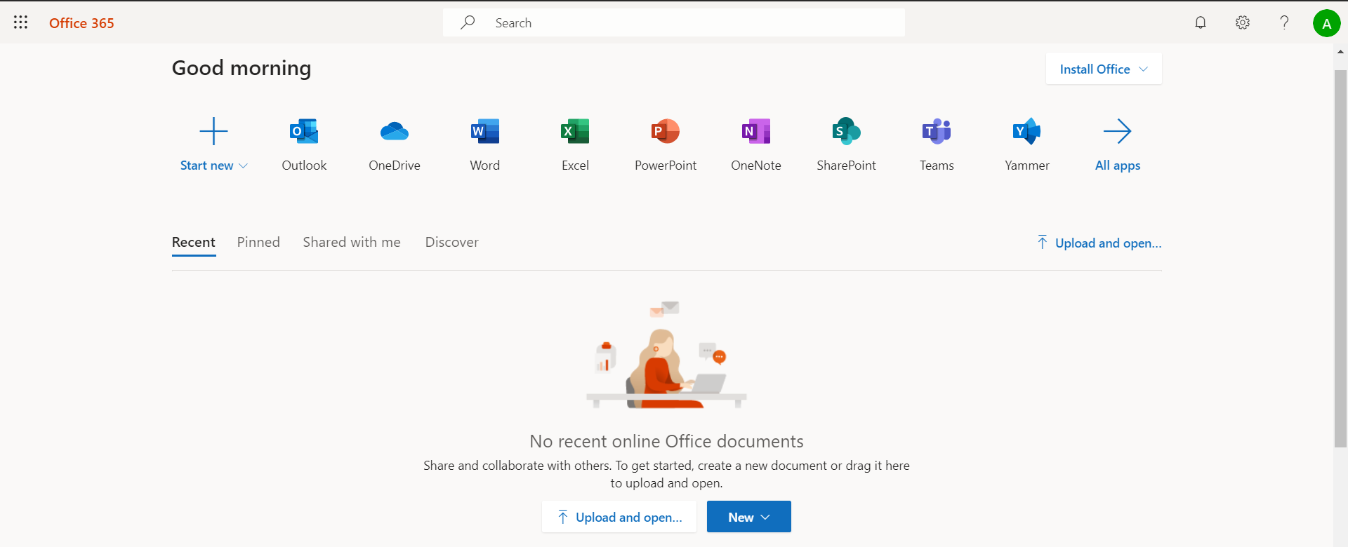Click the vertical scrollbar thumb
This screenshot has width=1348, height=547.
[1340, 258]
